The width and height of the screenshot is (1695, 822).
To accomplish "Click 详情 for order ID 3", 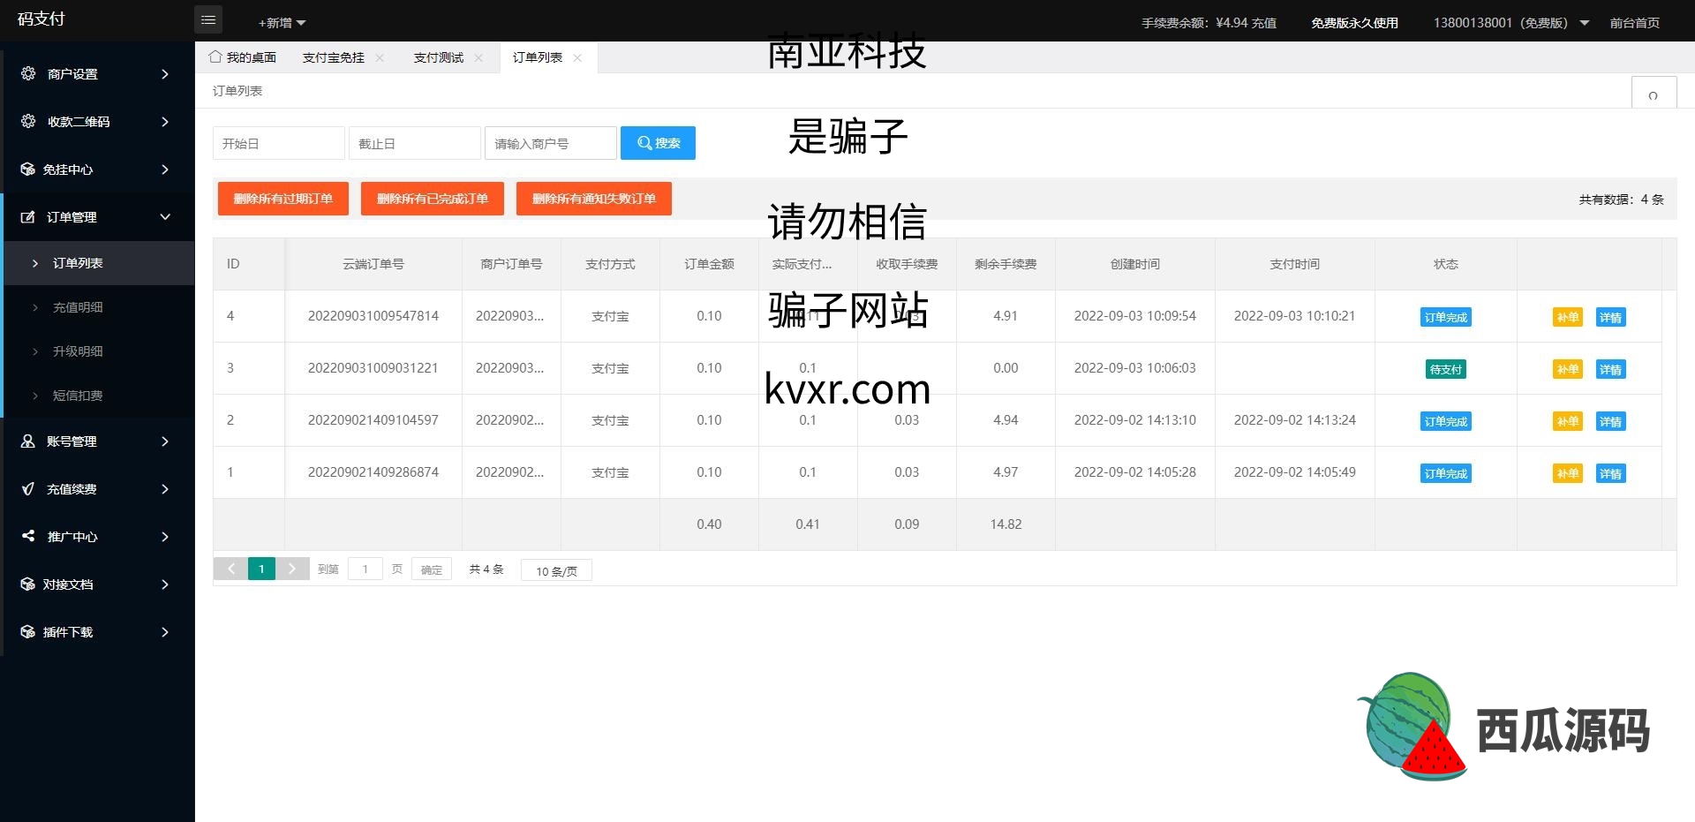I will pos(1611,369).
